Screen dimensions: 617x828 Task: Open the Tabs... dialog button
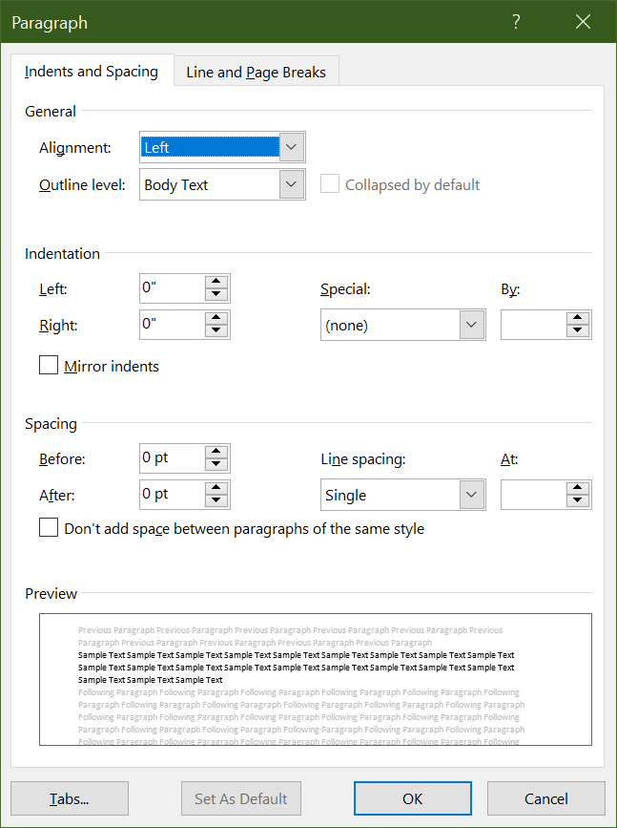pyautogui.click(x=70, y=798)
